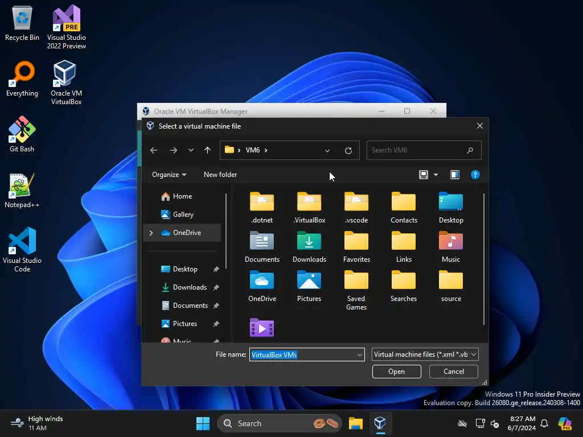Image resolution: width=583 pixels, height=437 pixels.
Task: Click the chevron after VM6 in path
Action: [266, 150]
